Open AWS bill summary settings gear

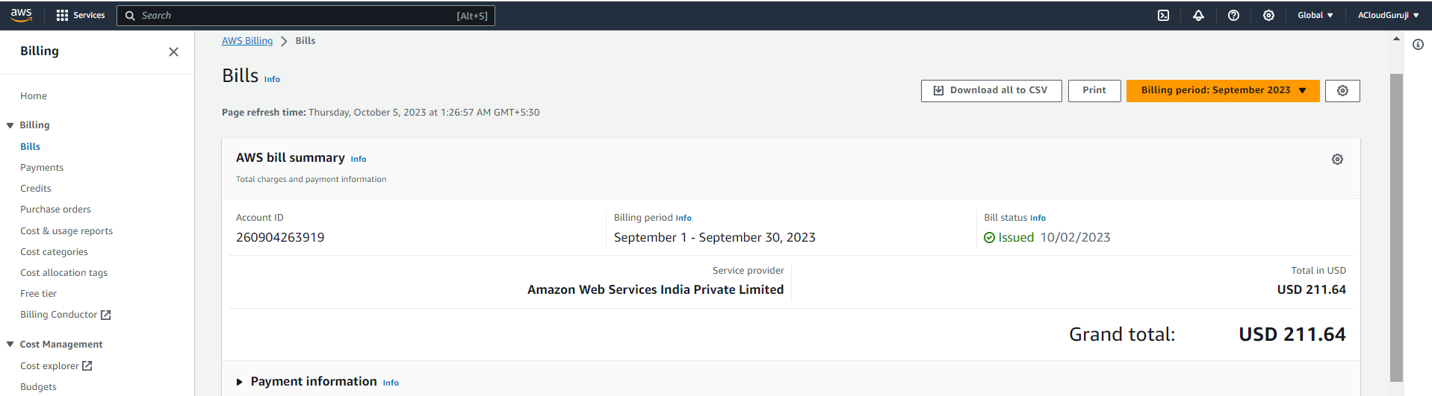click(x=1337, y=160)
